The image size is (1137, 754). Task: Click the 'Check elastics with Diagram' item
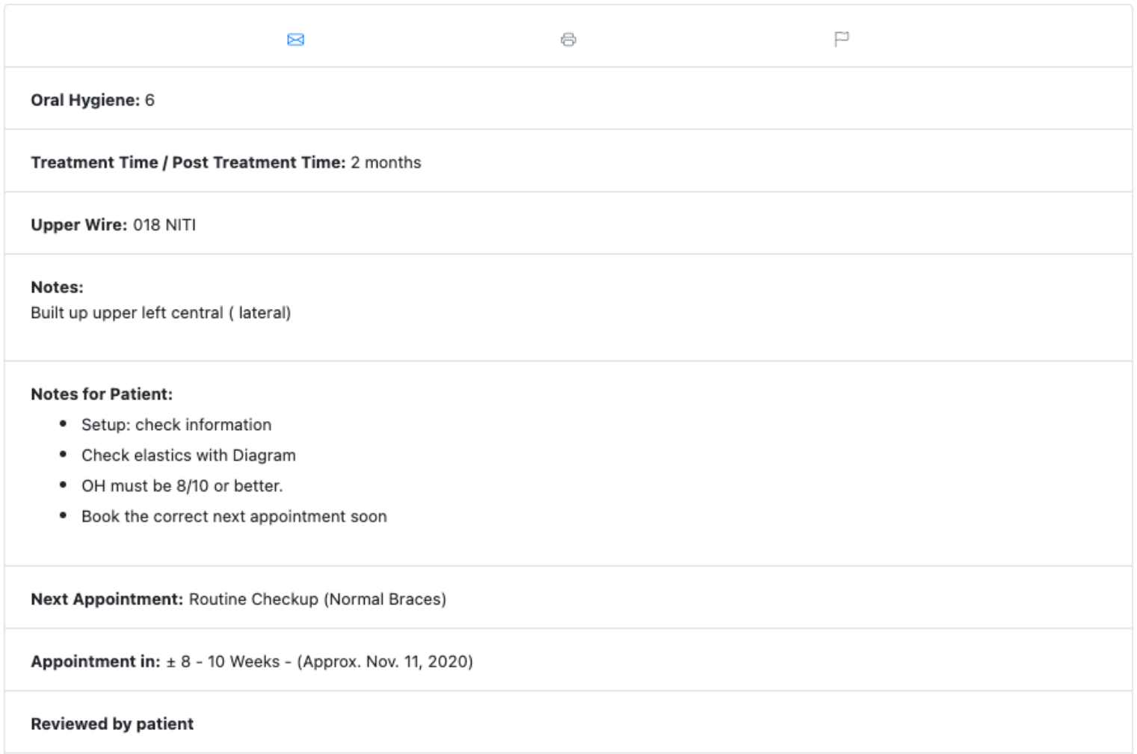(x=188, y=456)
